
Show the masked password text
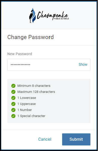pyautogui.click(x=83, y=64)
